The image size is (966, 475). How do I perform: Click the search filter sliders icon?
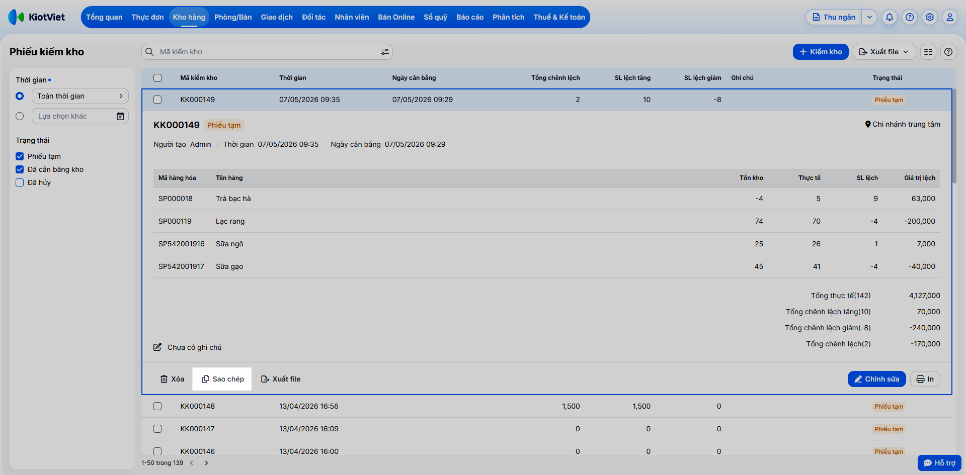point(385,52)
